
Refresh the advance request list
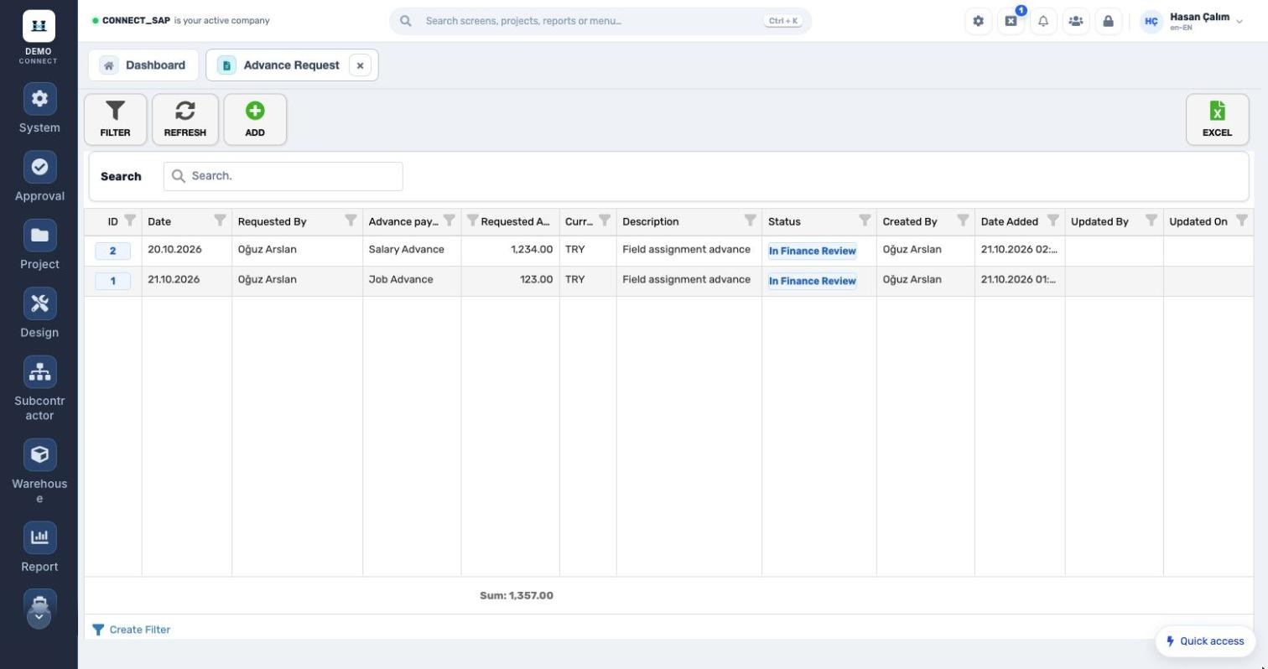[185, 119]
